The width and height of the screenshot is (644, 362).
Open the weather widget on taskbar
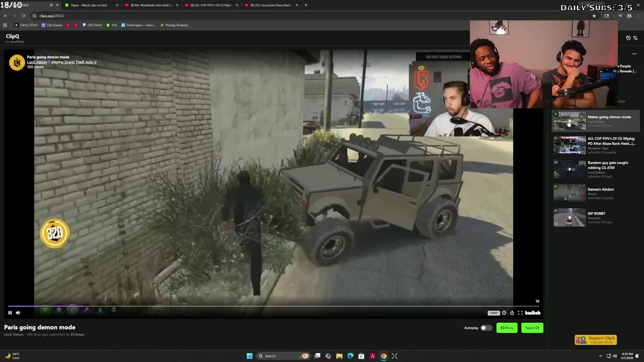(13, 356)
